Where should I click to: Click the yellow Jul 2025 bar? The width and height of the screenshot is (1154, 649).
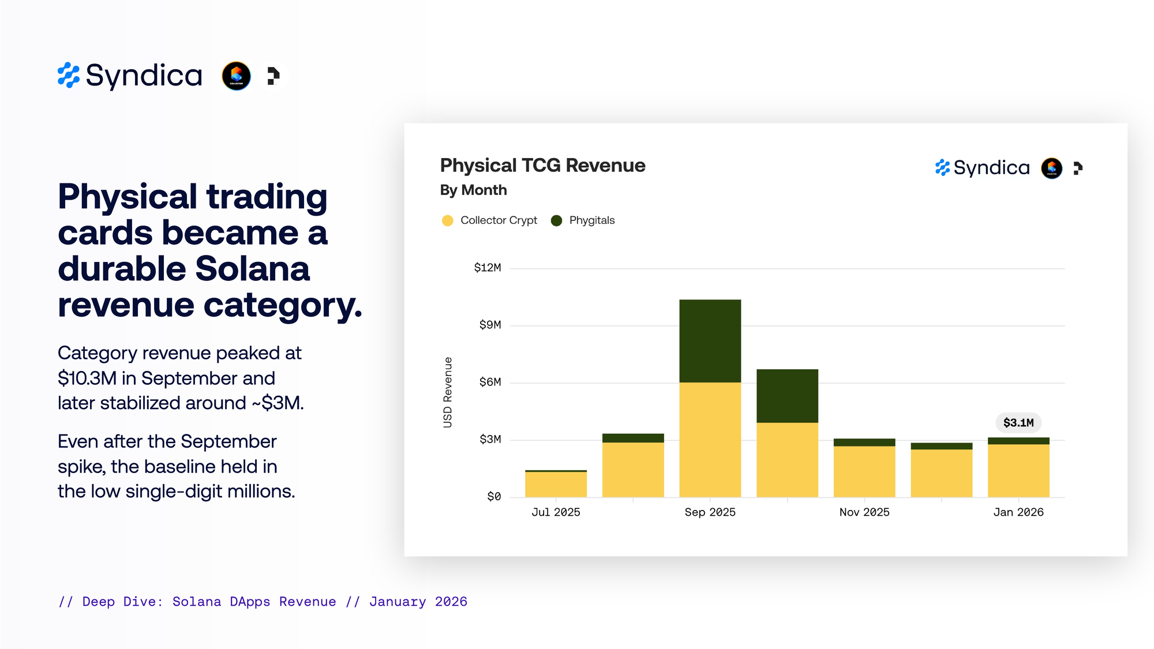point(556,485)
